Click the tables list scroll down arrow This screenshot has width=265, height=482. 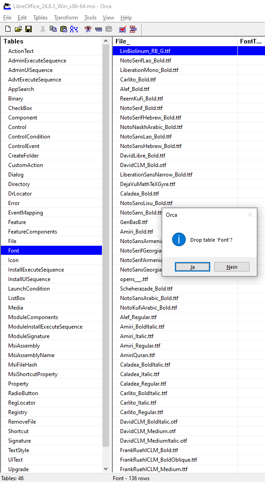[x=106, y=469]
